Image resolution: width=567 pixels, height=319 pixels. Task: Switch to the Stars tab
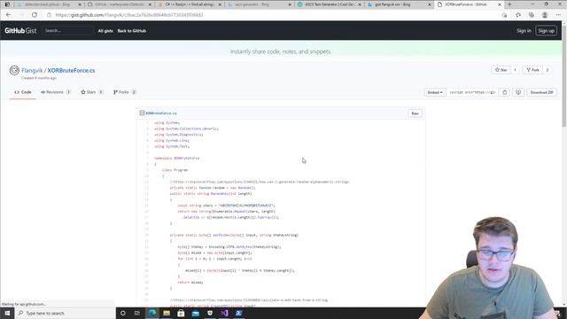click(92, 92)
